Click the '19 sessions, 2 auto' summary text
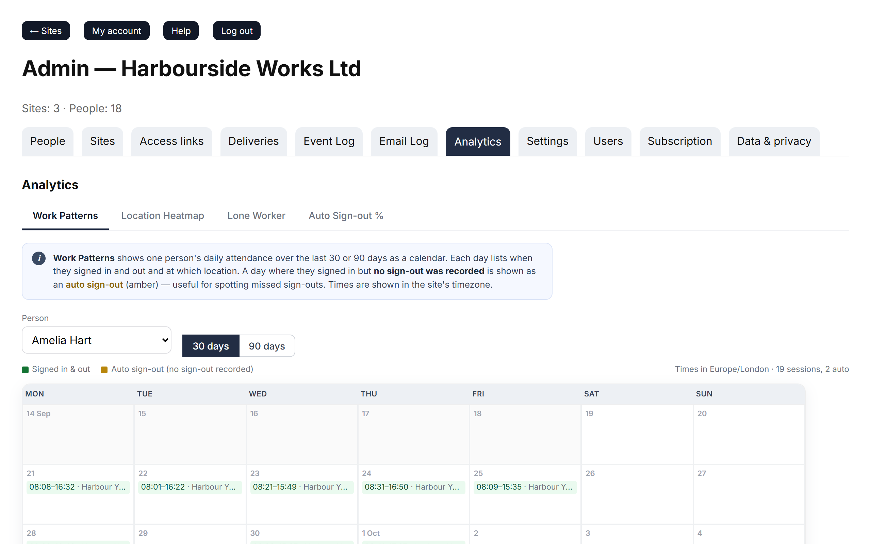 tap(812, 369)
